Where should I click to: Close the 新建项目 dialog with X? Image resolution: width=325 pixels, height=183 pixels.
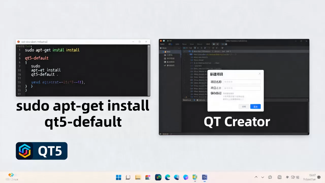pos(259,74)
